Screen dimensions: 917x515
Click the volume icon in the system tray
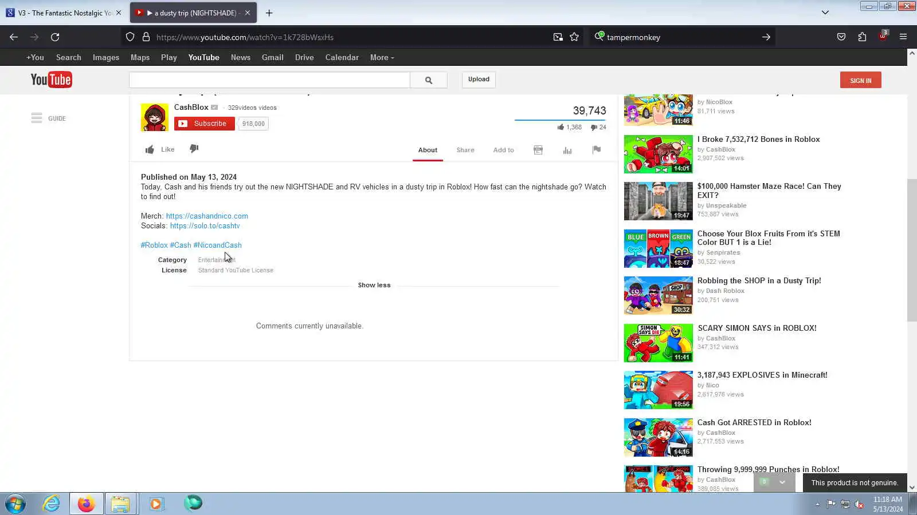pos(859,504)
